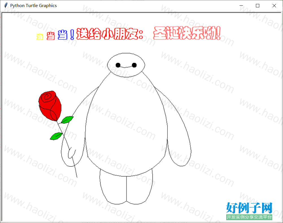Image resolution: width=283 pixels, height=223 pixels.
Task: Click the blue '当' character
Action: [63, 35]
